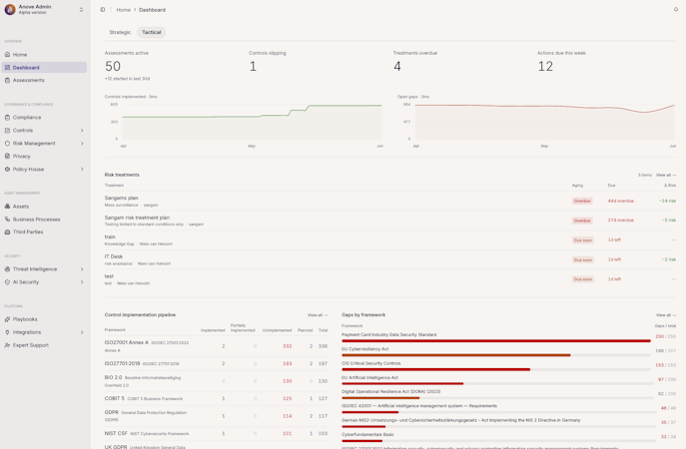686x449 pixels.
Task: Click View all for Gaps by framework
Action: pyautogui.click(x=666, y=315)
